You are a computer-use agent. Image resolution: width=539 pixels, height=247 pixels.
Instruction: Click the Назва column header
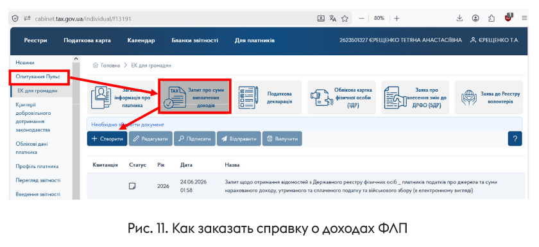pos(232,166)
